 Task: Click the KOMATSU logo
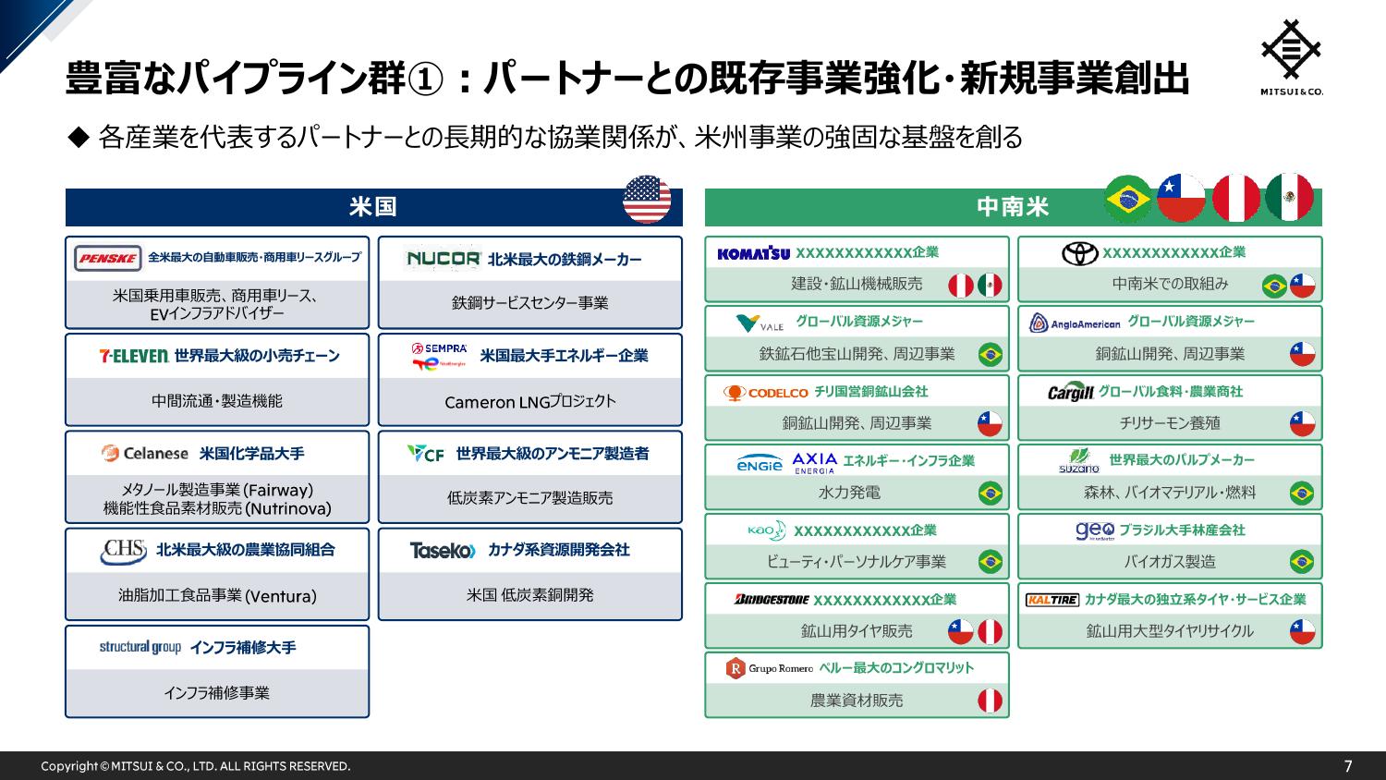(x=753, y=253)
